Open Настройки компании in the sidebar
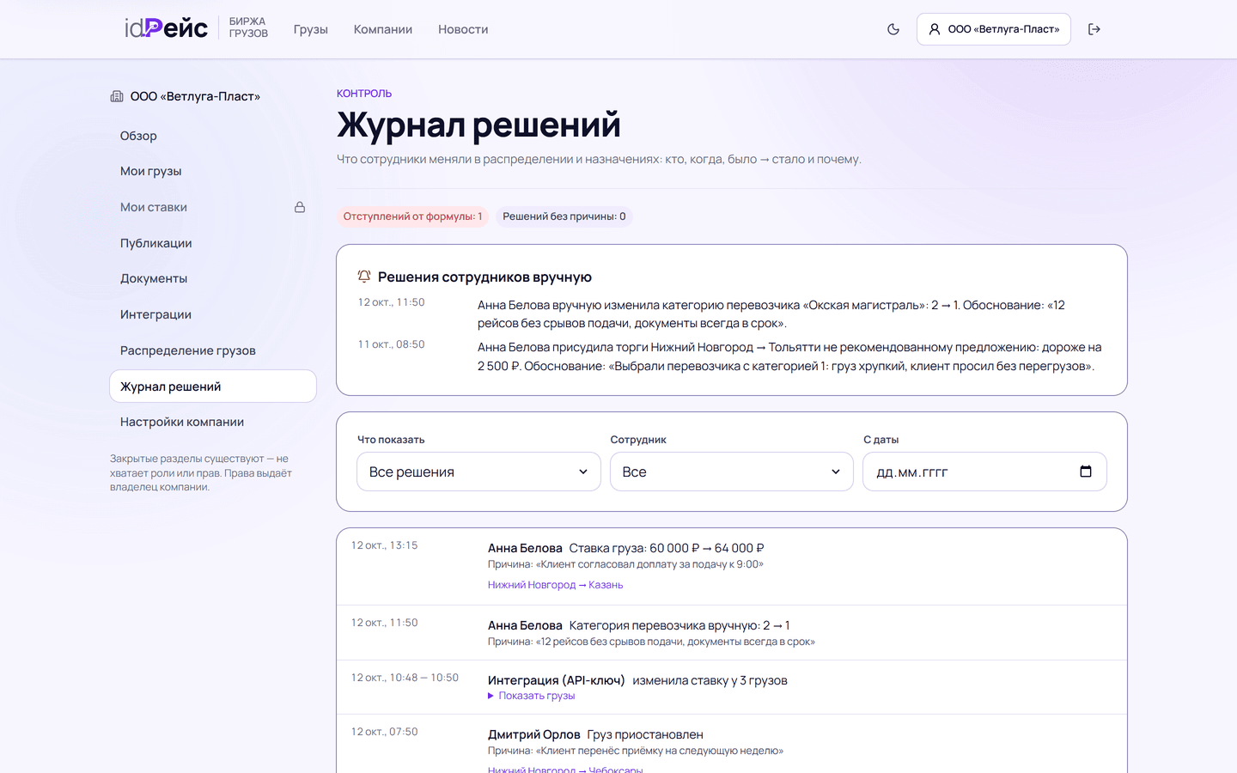 pos(213,422)
